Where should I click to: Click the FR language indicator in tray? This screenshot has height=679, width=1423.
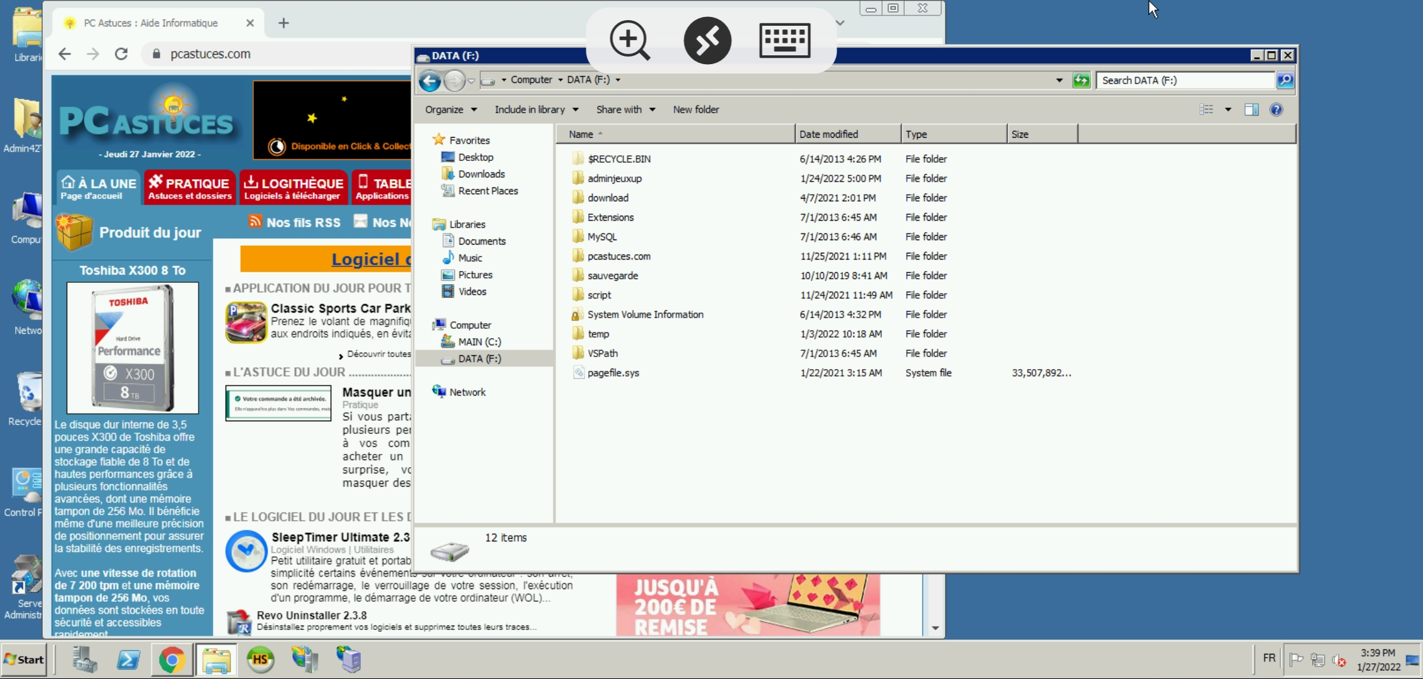click(1269, 658)
